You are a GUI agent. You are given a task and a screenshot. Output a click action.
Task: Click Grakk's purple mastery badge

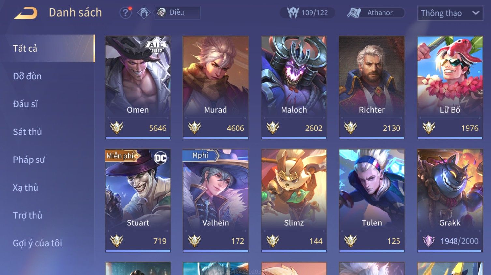pos(429,241)
